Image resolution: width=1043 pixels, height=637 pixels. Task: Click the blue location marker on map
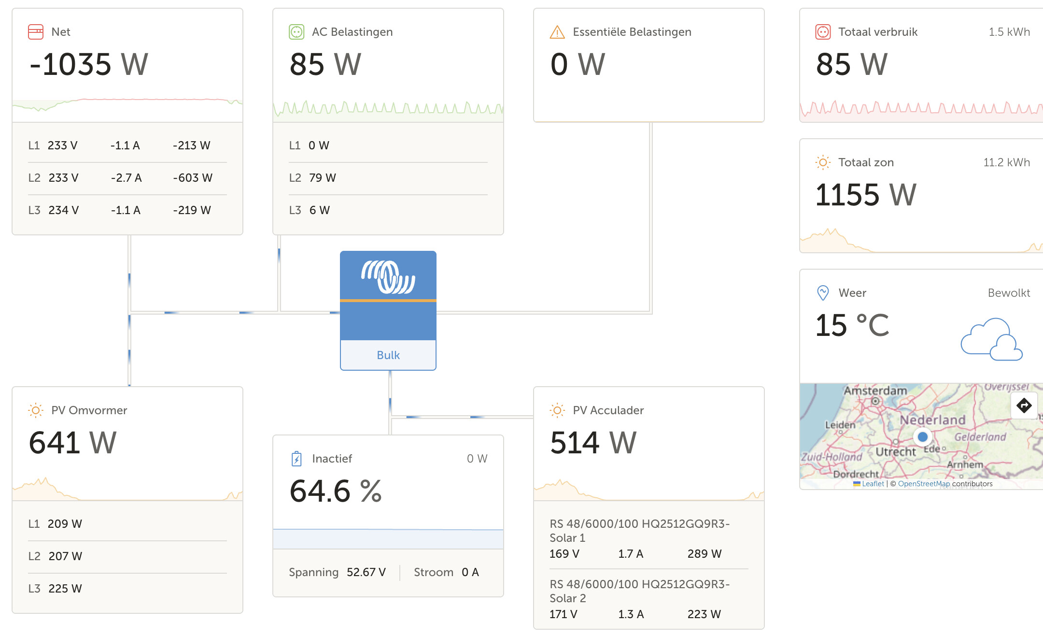point(923,437)
